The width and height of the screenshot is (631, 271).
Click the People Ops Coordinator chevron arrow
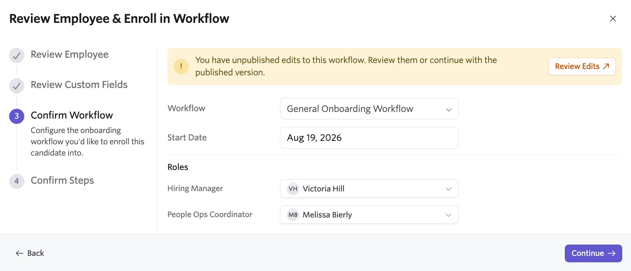(x=448, y=215)
